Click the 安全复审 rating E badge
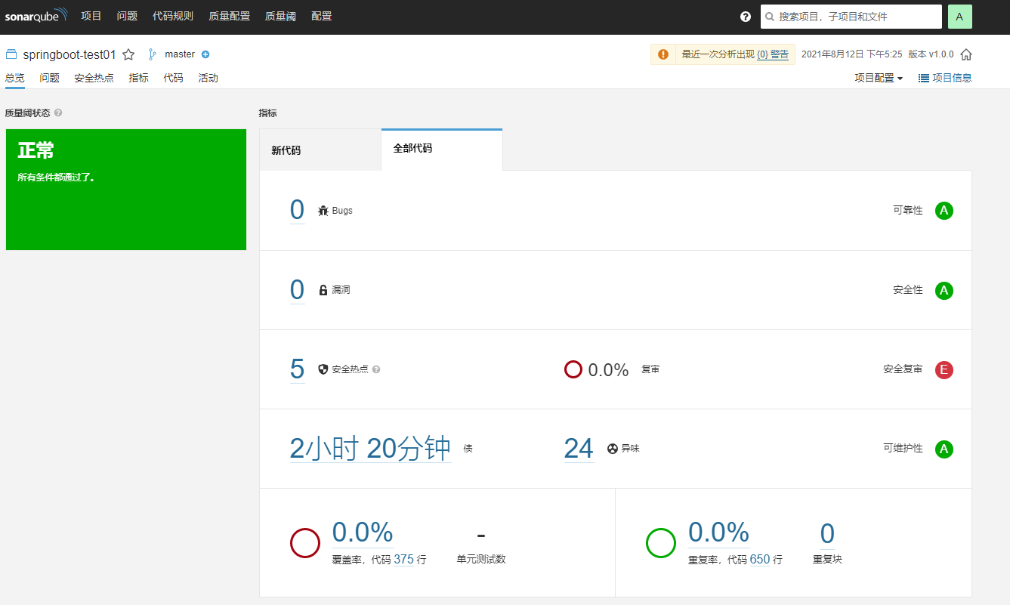The image size is (1010, 605). (944, 369)
